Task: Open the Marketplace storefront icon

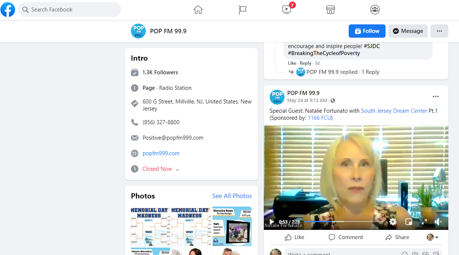Action: (x=331, y=10)
